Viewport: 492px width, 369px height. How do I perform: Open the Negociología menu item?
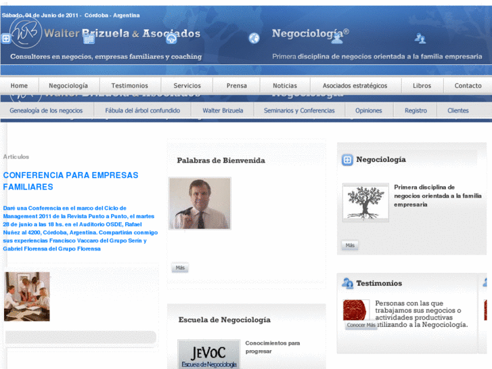(68, 85)
